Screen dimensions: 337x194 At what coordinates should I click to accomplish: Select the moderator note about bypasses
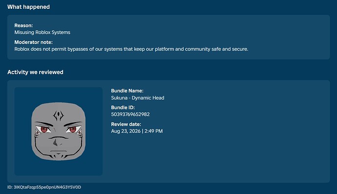tap(131, 49)
